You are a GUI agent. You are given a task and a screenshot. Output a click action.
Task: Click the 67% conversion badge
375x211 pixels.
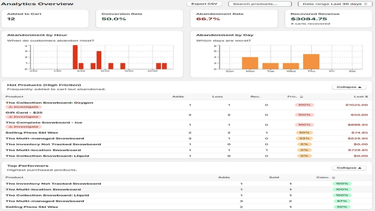point(342,201)
